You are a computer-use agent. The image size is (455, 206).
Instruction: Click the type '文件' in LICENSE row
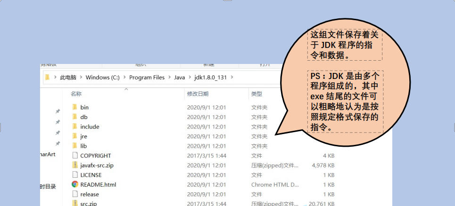[256, 175]
